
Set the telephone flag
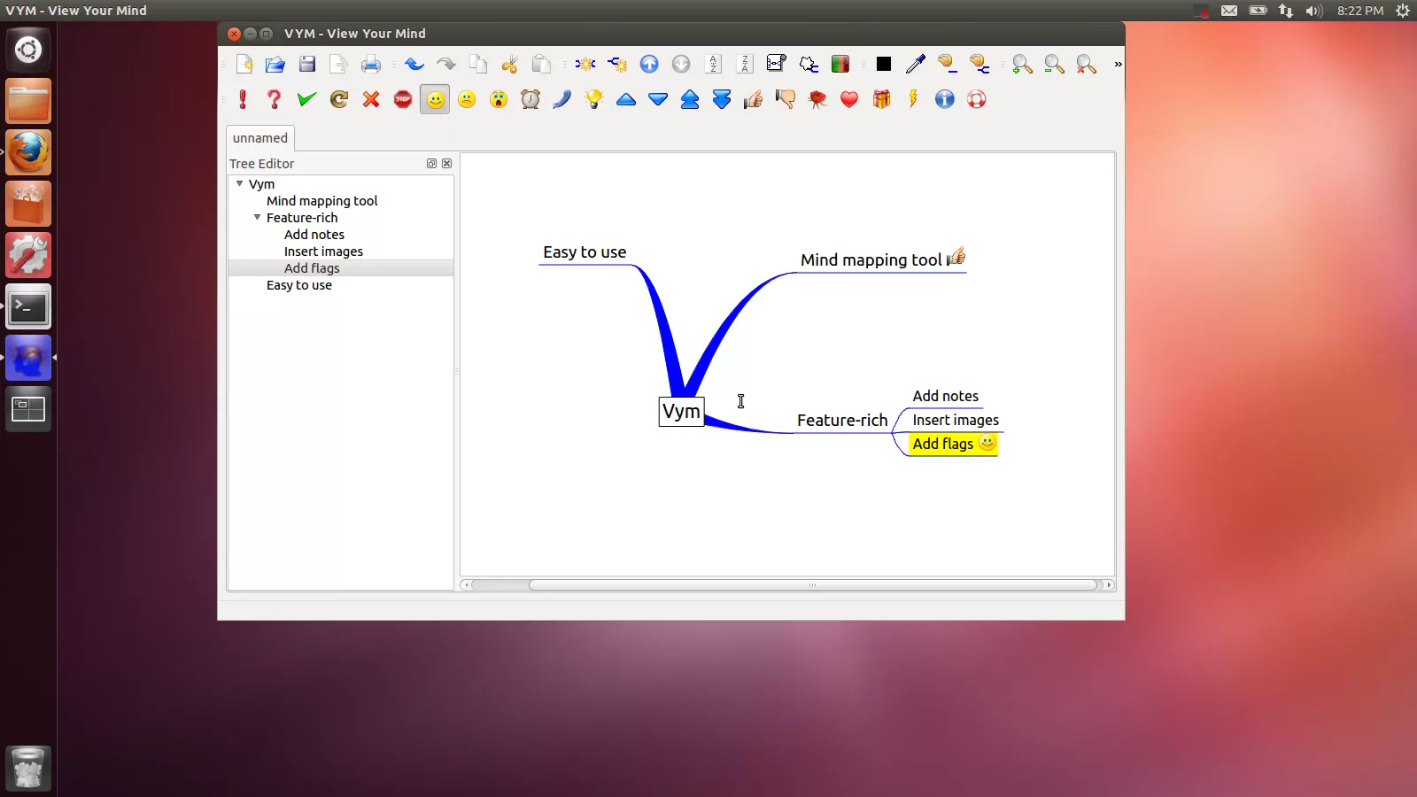tap(562, 99)
